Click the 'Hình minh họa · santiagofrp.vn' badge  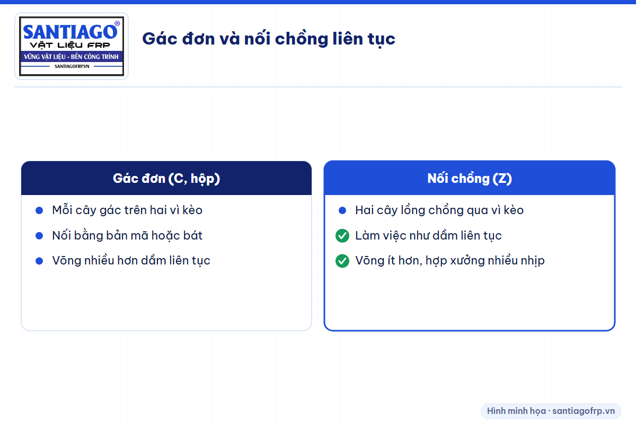pyautogui.click(x=551, y=411)
